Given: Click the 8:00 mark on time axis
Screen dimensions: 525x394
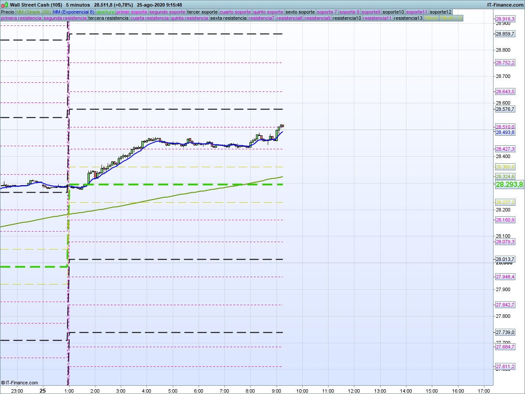Looking at the screenshot, I should (250, 390).
